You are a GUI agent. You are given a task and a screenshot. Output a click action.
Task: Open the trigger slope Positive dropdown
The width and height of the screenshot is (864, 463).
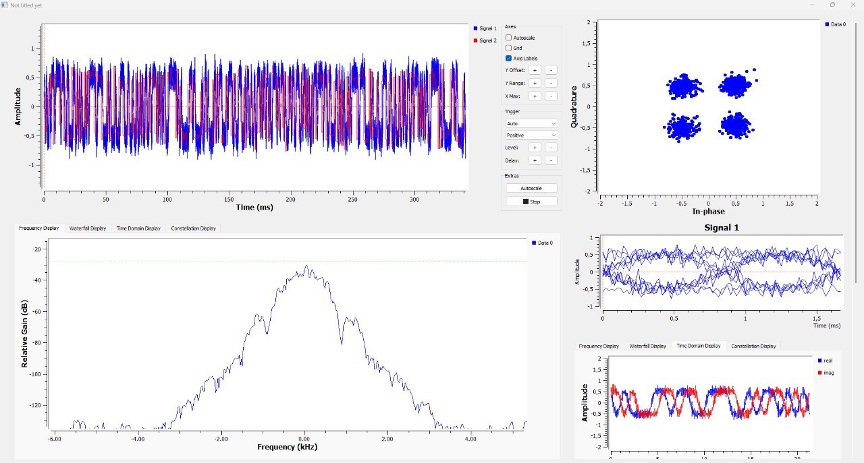[531, 135]
